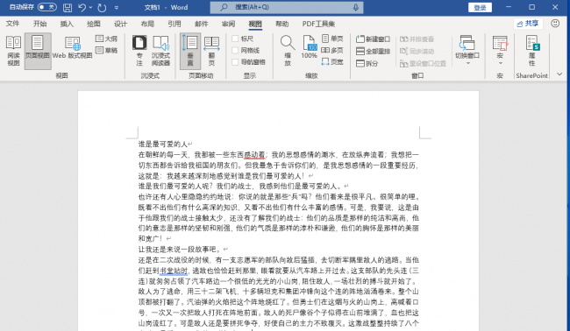Click the underlined phrase 书堂站时

[x=174, y=271]
